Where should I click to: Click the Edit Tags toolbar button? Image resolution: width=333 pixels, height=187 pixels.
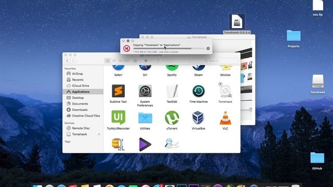click(x=169, y=61)
